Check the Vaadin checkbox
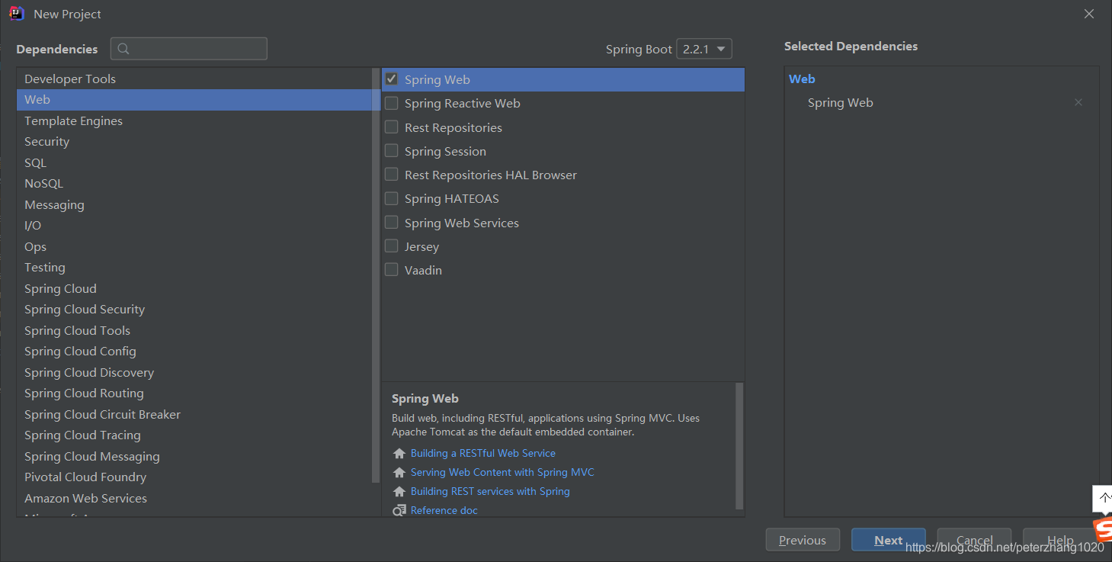The height and width of the screenshot is (562, 1112). tap(392, 269)
